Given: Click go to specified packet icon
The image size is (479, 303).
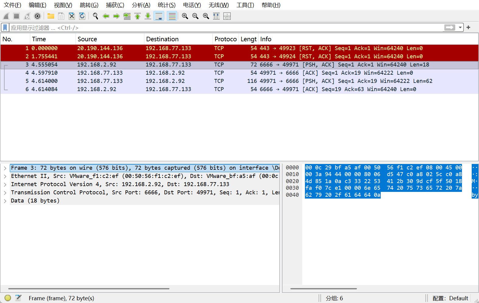Looking at the screenshot, I should point(127,16).
